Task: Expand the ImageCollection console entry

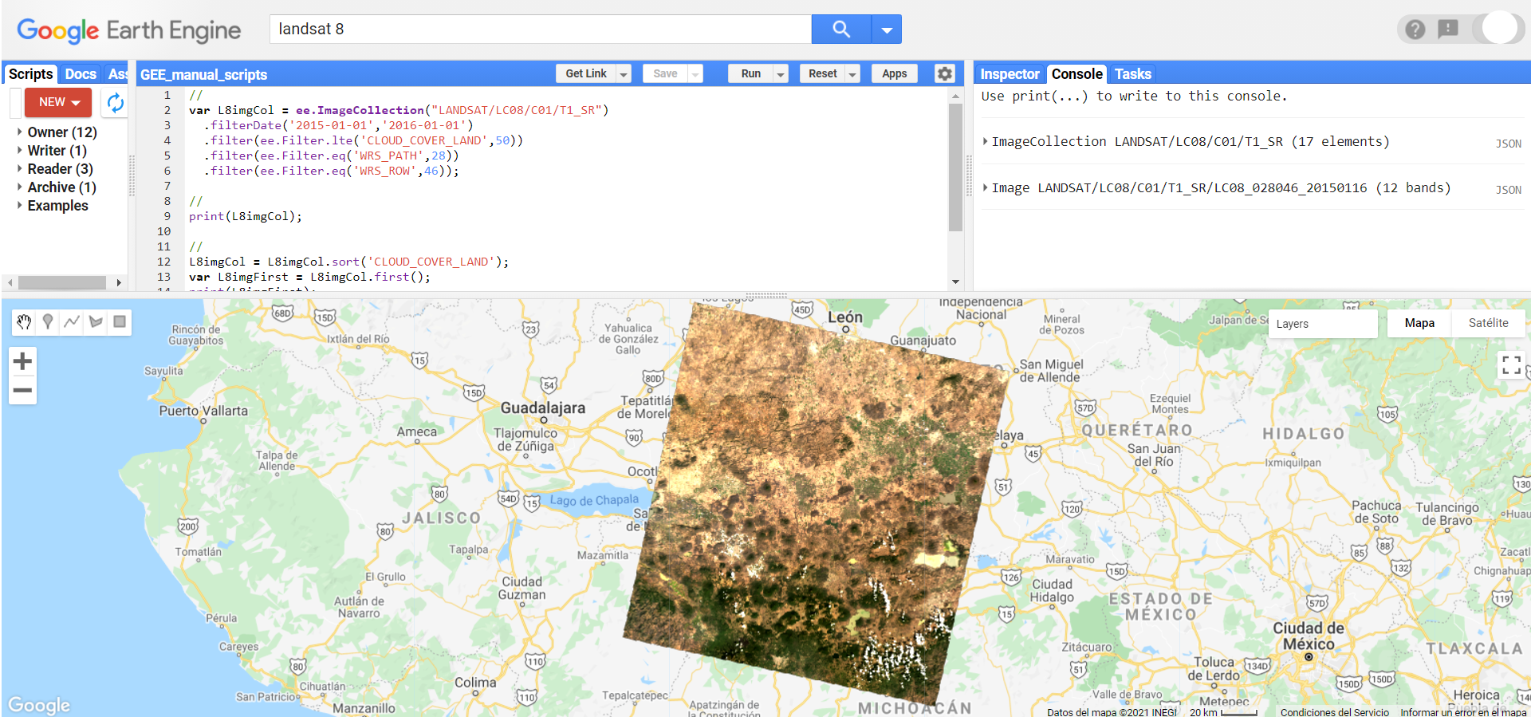Action: [x=986, y=141]
